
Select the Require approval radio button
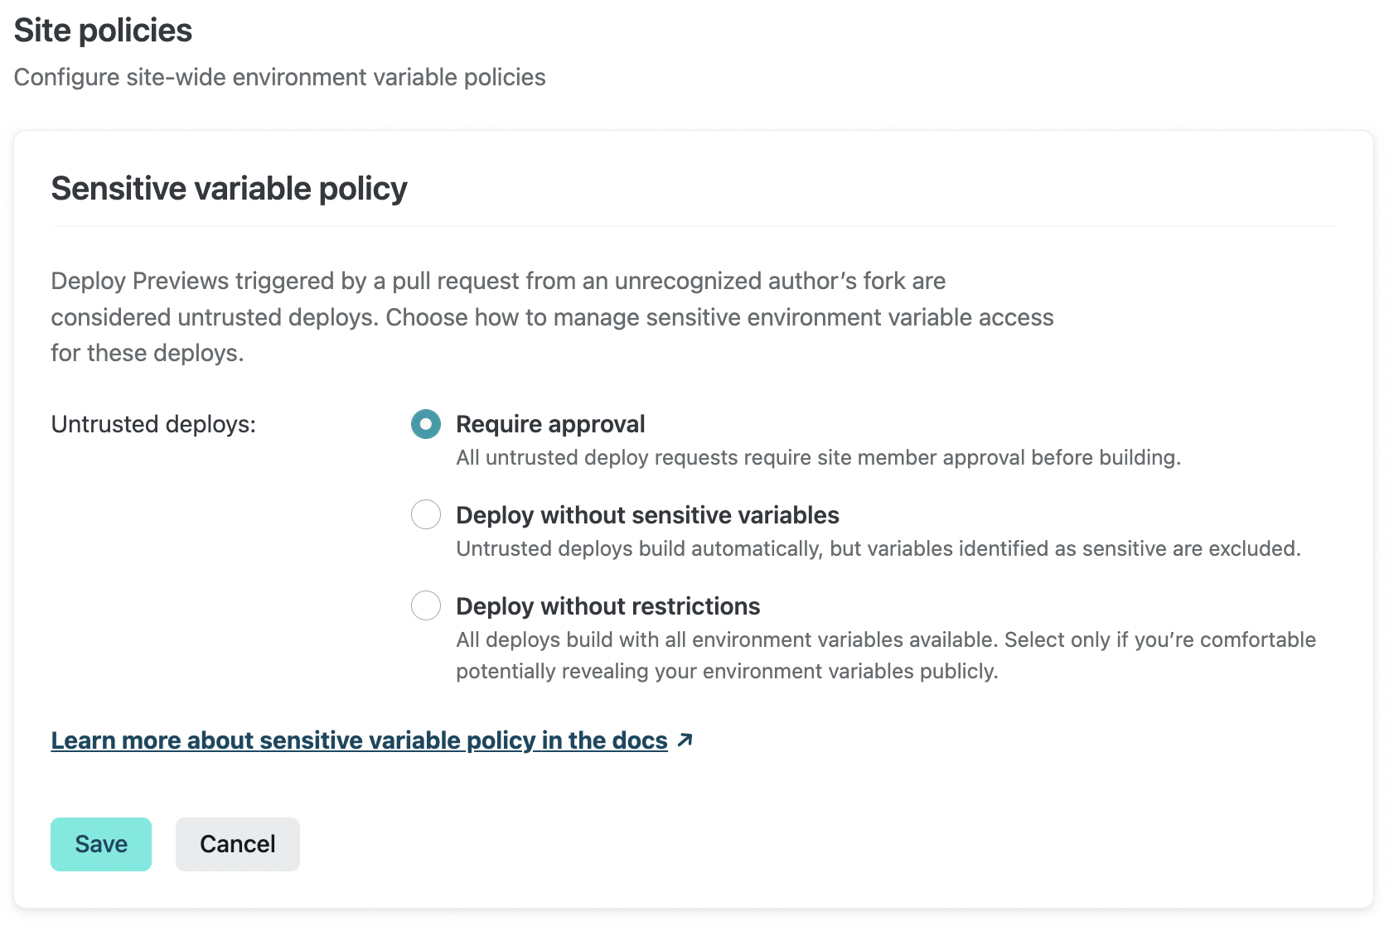click(426, 424)
